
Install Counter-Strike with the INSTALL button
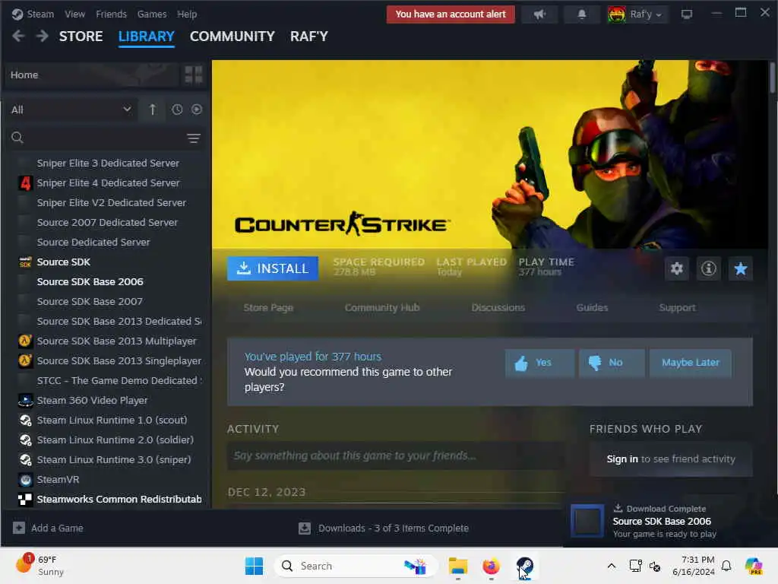click(273, 268)
